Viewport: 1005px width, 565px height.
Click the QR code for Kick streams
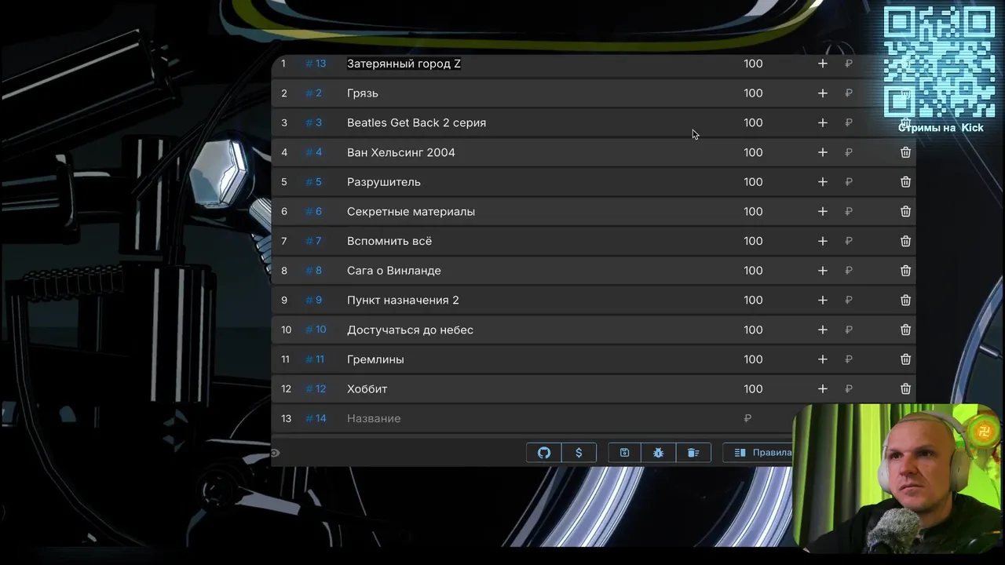(939, 61)
